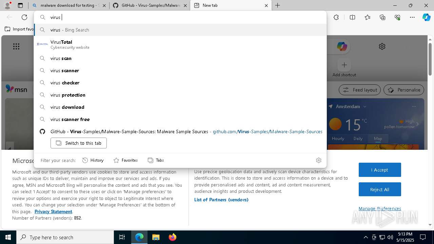Open the Import favorites bookmark
The image size is (434, 244).
click(x=19, y=29)
